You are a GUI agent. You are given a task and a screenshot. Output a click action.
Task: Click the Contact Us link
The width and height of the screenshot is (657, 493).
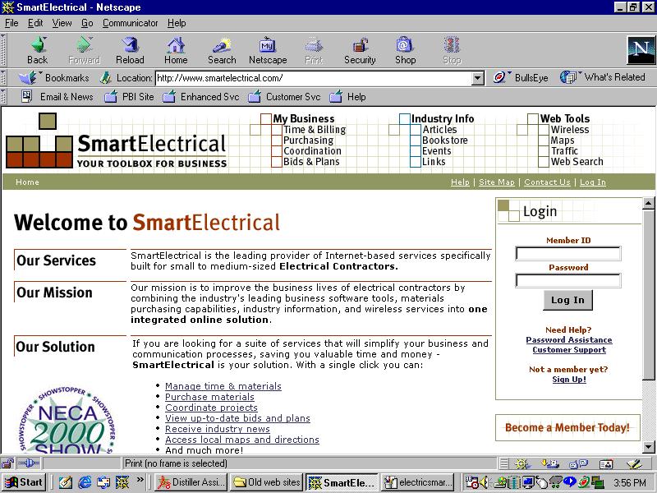click(547, 182)
